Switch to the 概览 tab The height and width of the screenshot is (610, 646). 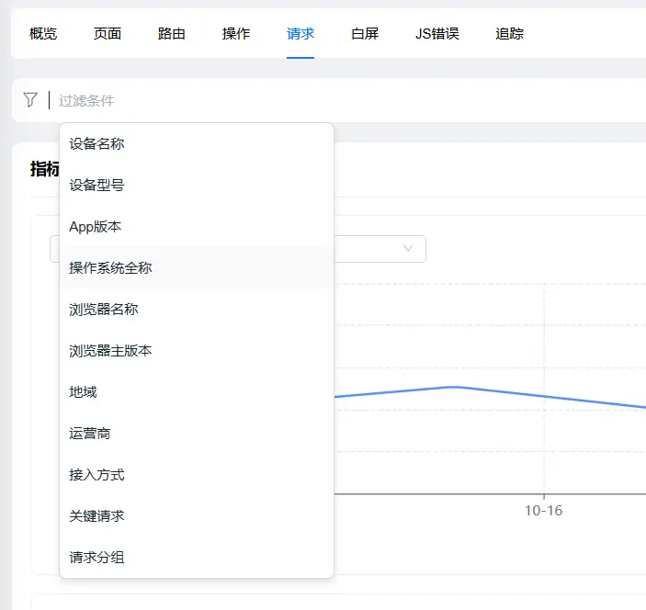click(x=43, y=34)
